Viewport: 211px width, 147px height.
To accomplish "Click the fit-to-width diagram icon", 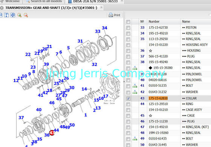I will [x=1, y=15].
